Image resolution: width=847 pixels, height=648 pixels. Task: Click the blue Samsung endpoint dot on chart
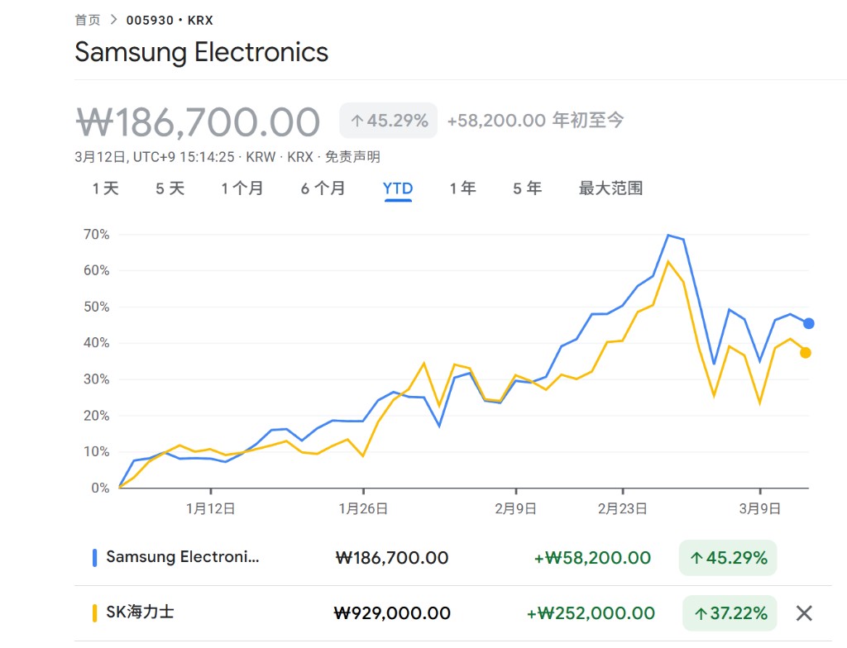point(808,323)
